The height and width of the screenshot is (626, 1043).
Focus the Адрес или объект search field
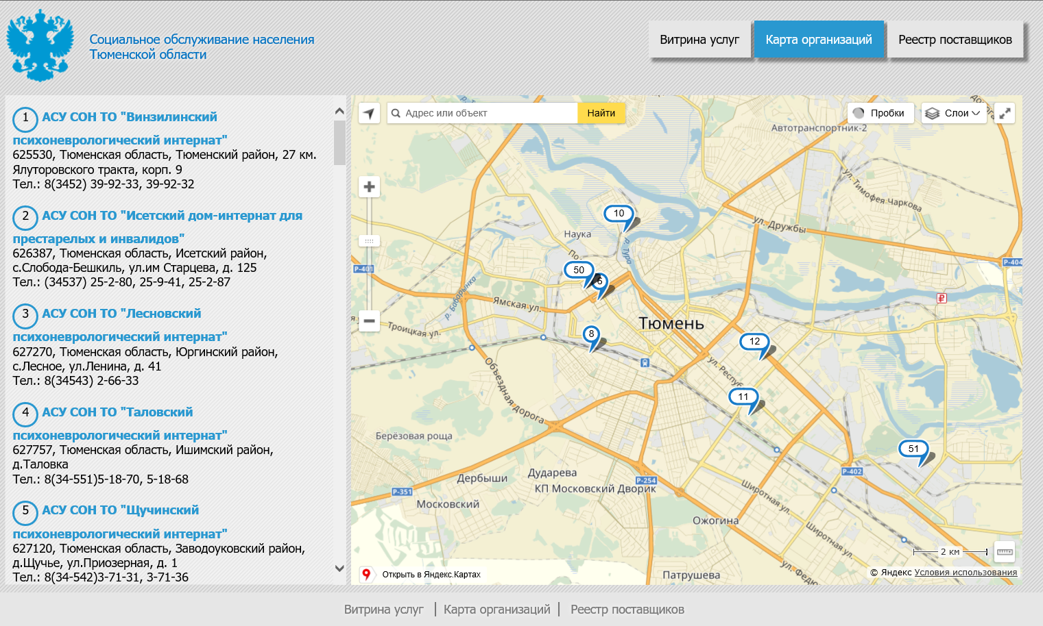pos(482,113)
